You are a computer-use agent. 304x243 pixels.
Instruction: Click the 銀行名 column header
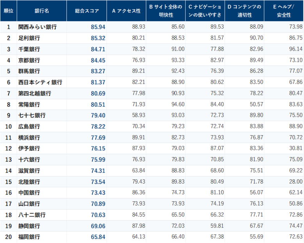click(x=42, y=11)
